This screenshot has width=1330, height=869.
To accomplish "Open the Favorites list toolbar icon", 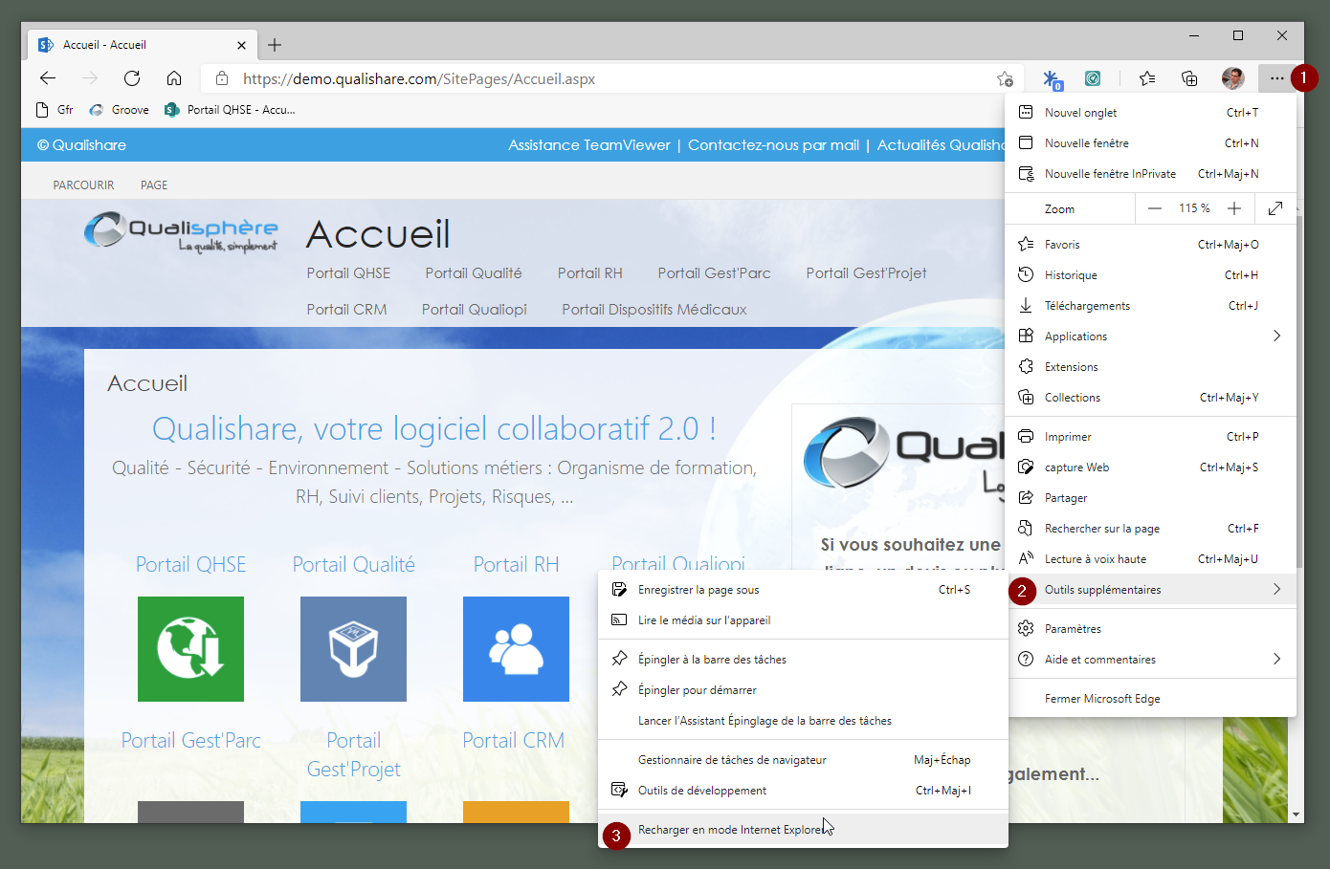I will coord(1147,78).
